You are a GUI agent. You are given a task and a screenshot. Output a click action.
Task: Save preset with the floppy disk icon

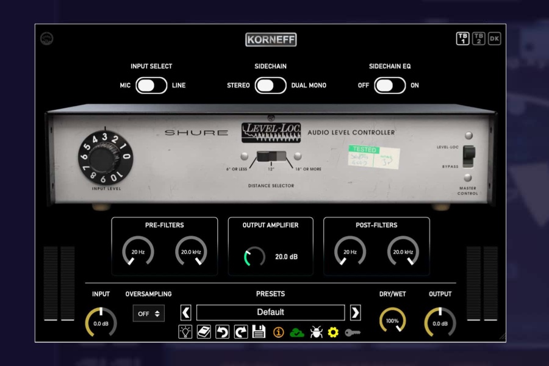coord(259,332)
